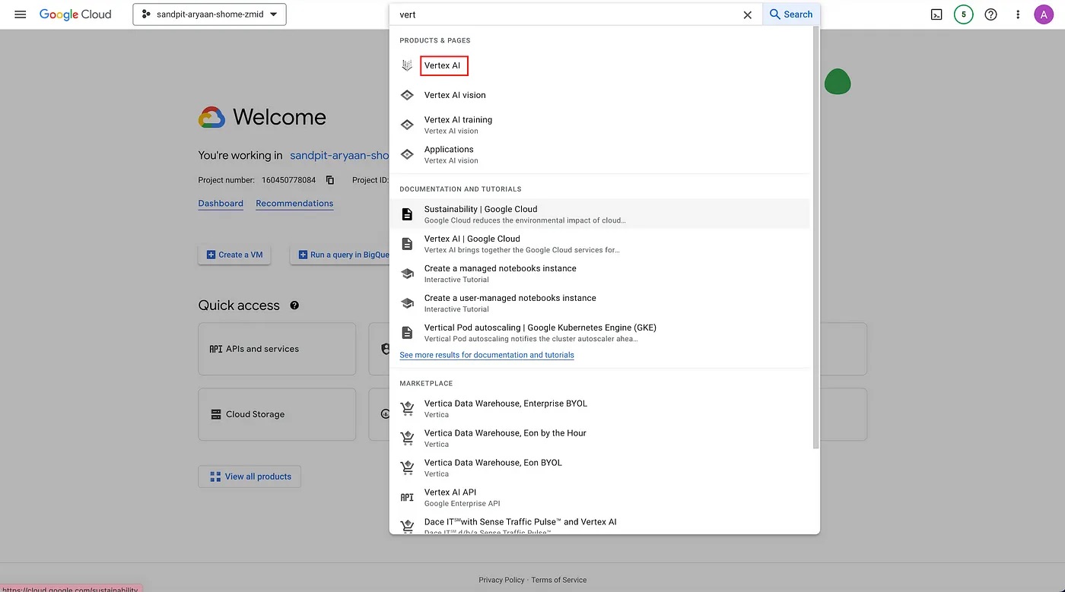Open notifications badge showing 5
The width and height of the screenshot is (1065, 592).
964,14
